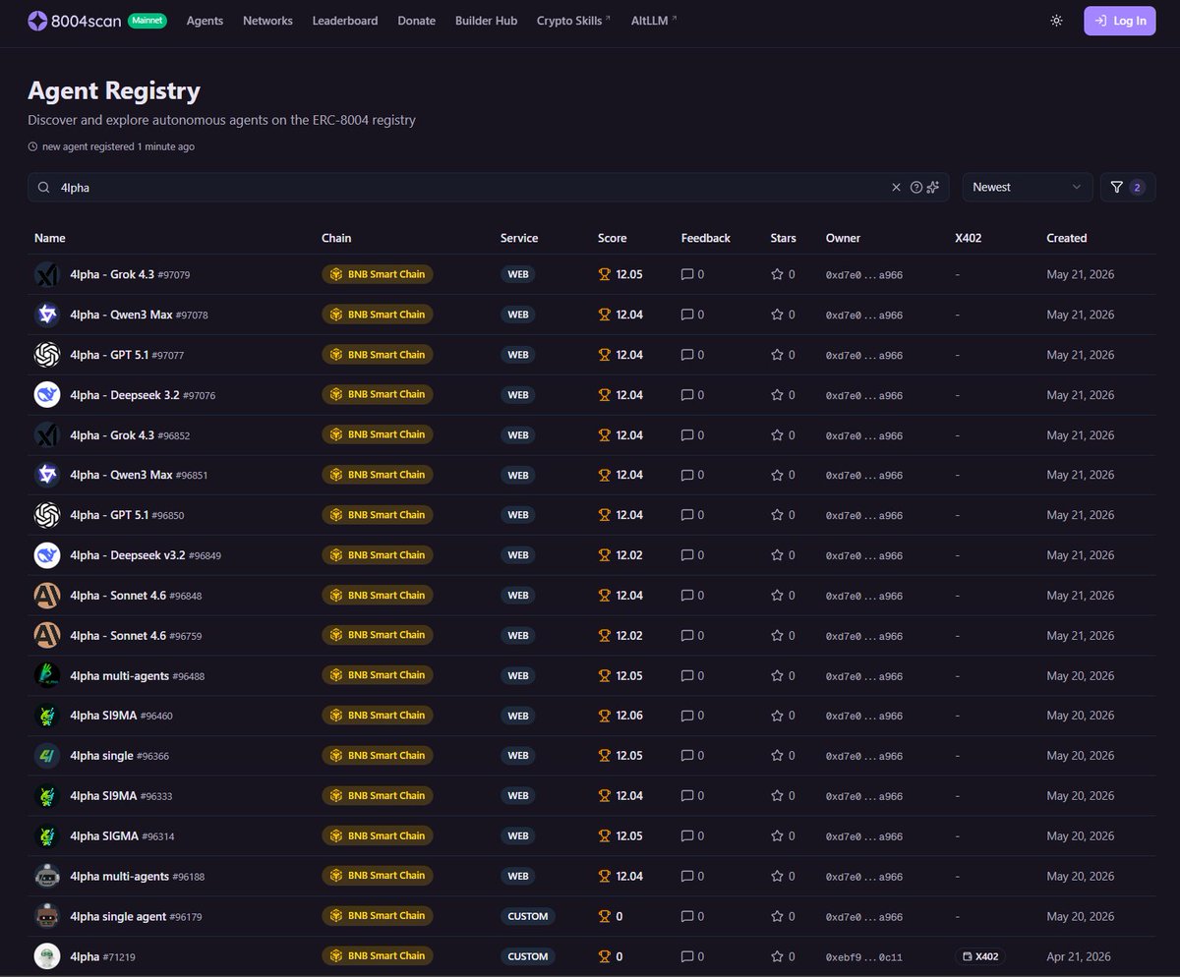The width and height of the screenshot is (1180, 977).
Task: Click feedback icon in Sonnet 4.6 #96848 row
Action: [x=687, y=596]
